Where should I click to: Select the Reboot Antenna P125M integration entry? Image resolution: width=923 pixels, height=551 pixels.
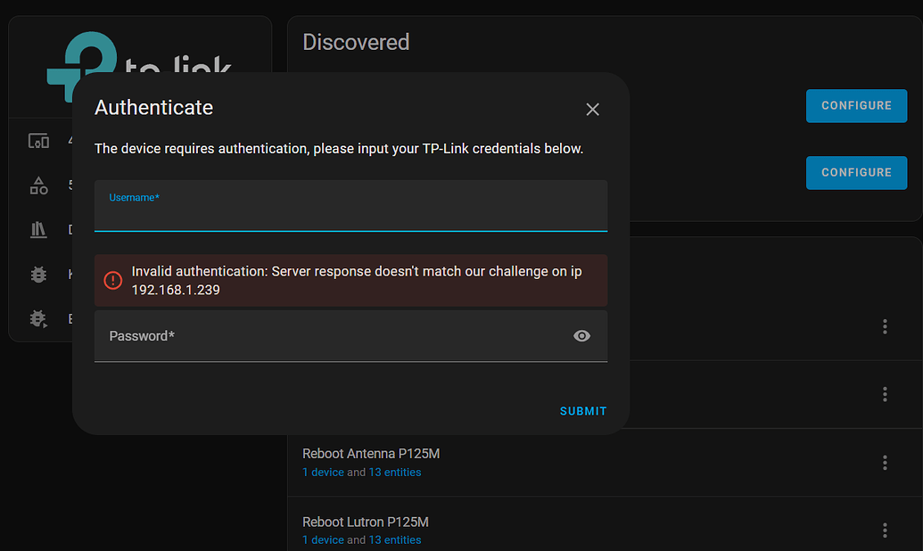[x=370, y=454]
